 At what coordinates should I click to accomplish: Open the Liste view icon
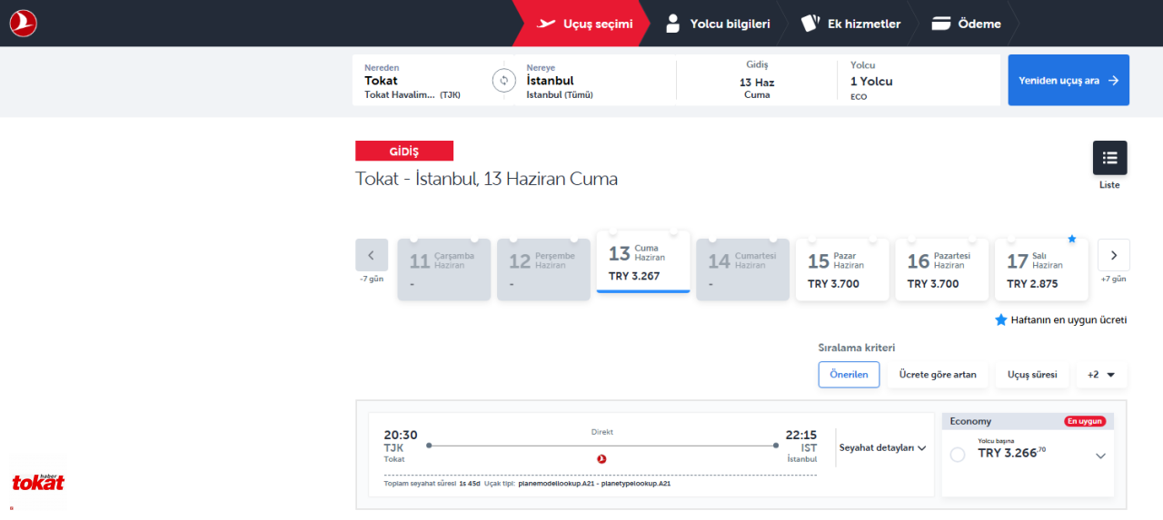click(1109, 158)
